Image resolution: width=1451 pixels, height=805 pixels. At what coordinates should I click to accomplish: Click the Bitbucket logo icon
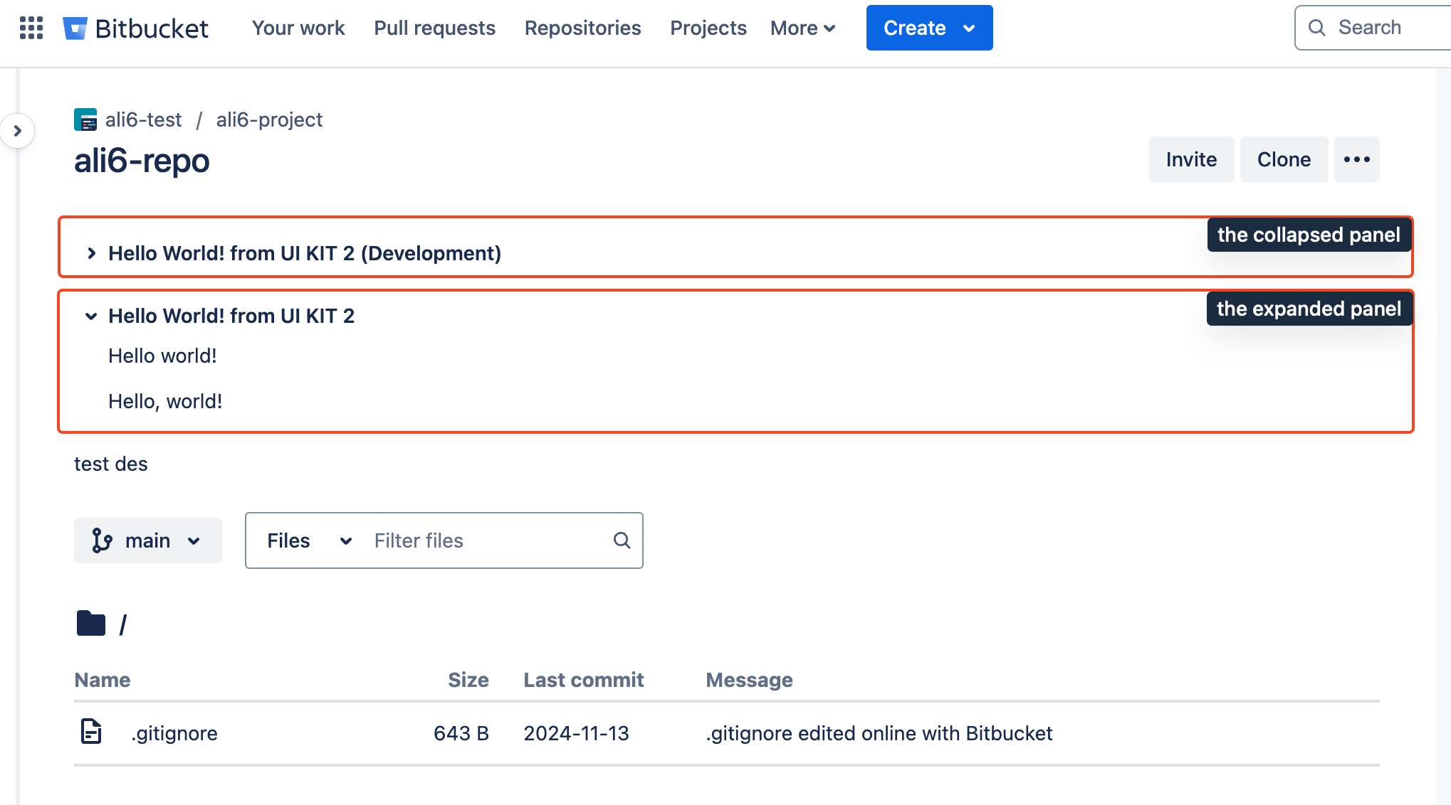(76, 27)
